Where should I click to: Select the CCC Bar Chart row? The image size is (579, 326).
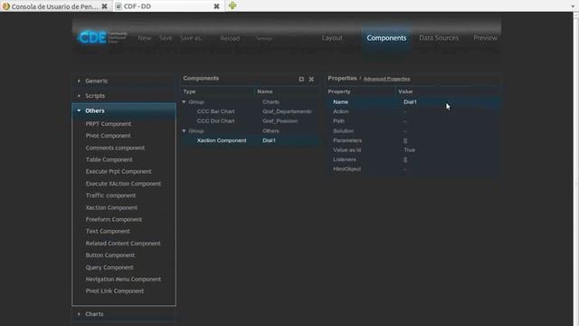coord(250,111)
